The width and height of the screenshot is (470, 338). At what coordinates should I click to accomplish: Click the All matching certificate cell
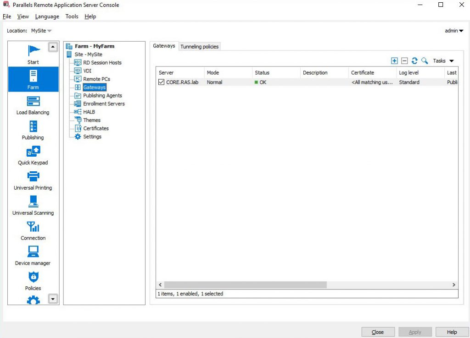click(x=372, y=82)
